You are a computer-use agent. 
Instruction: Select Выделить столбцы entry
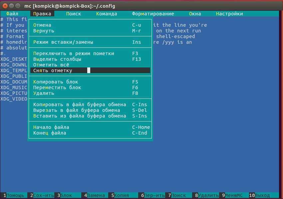(57, 59)
